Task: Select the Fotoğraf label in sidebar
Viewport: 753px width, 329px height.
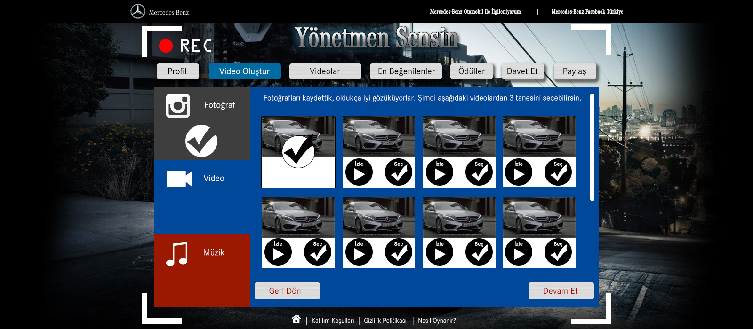Action: (219, 105)
